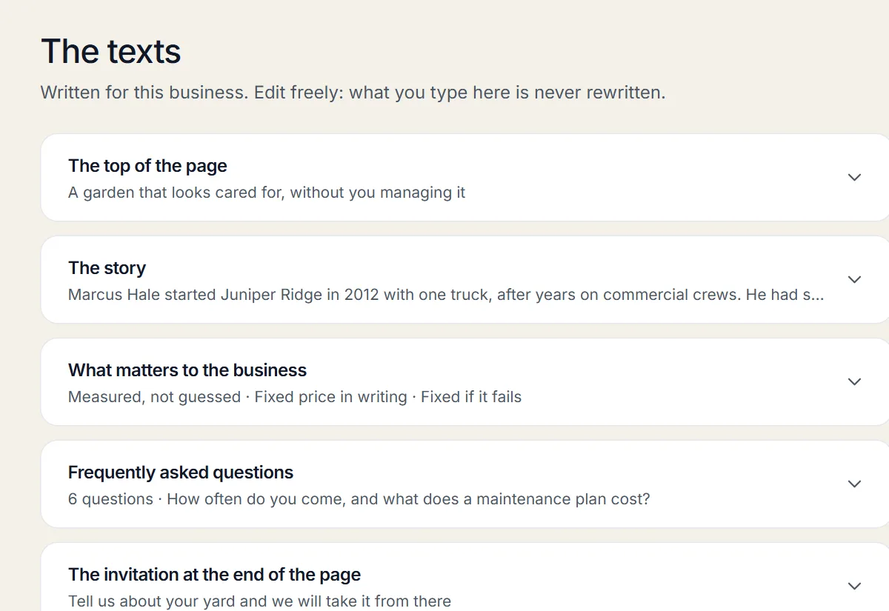
Task: Expand 'What matters to the business' chevron
Action: pos(854,382)
